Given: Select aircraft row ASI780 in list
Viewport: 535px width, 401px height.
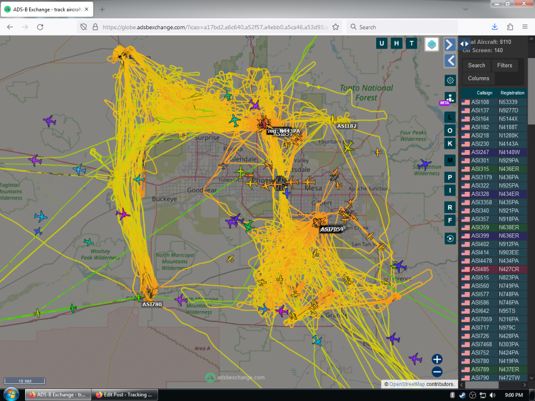Looking at the screenshot, I should coord(494,361).
